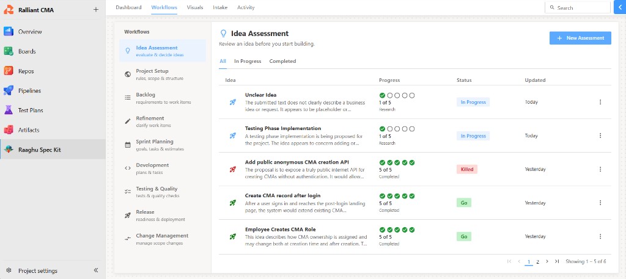Open the three-dot menu for Testing Phase Implementation
626x279 pixels.
click(600, 136)
